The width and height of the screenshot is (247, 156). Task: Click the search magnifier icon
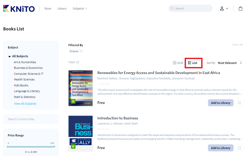(x=172, y=9)
